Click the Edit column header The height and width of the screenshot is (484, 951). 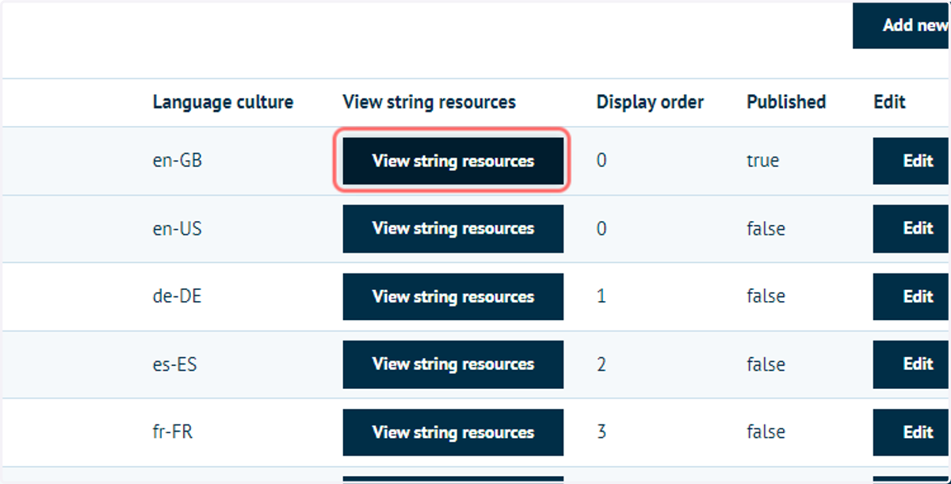point(889,102)
